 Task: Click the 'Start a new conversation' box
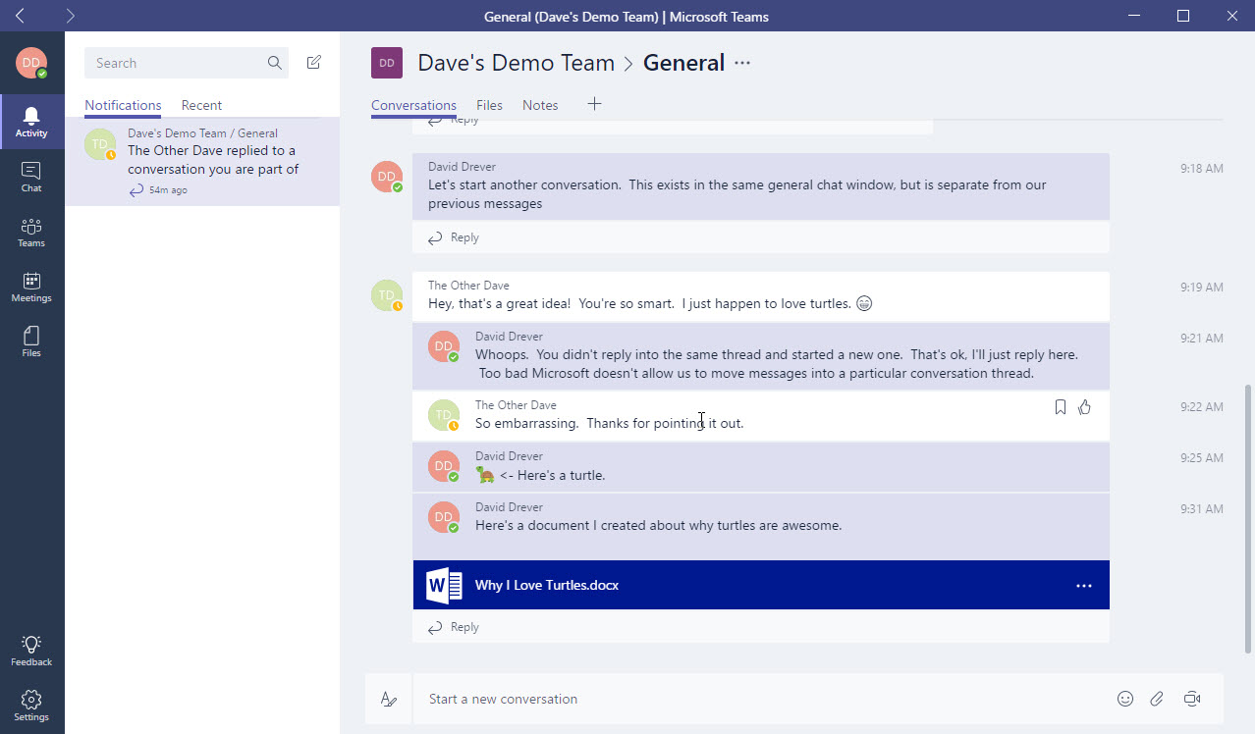tap(766, 700)
